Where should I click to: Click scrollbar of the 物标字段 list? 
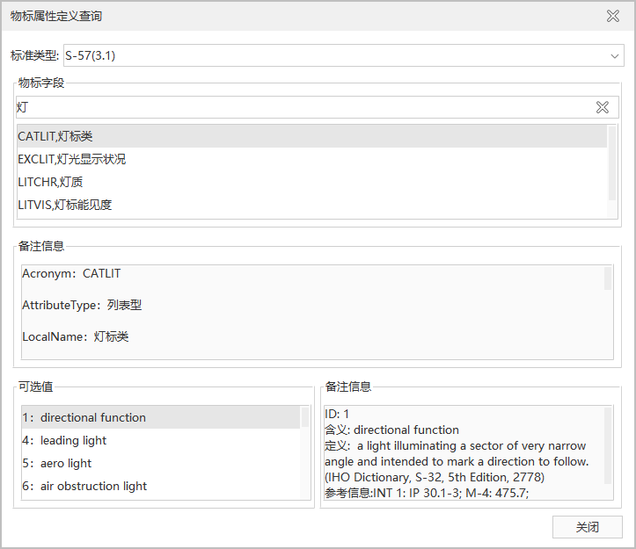click(612, 163)
